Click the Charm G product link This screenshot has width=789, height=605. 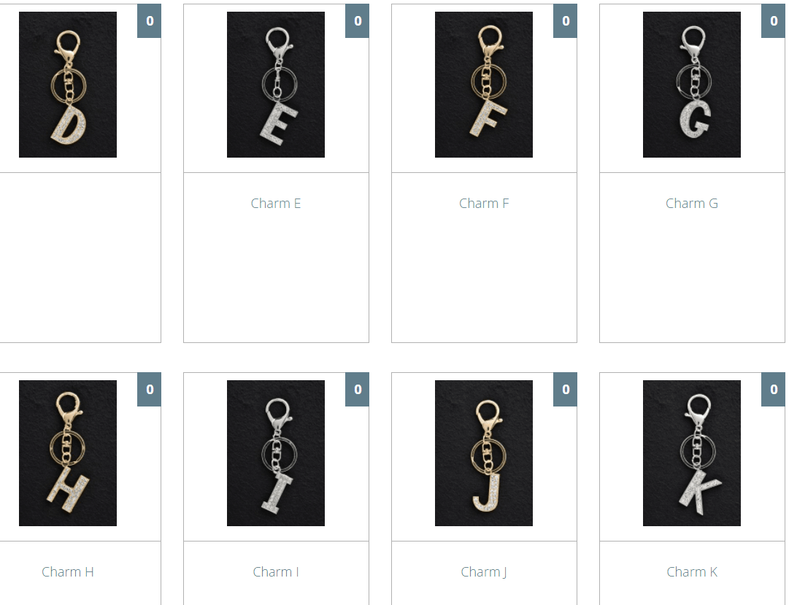pos(692,204)
